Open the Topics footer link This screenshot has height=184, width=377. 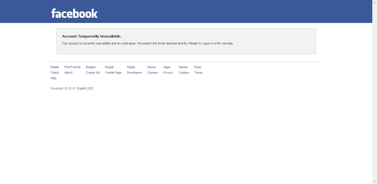coord(55,73)
